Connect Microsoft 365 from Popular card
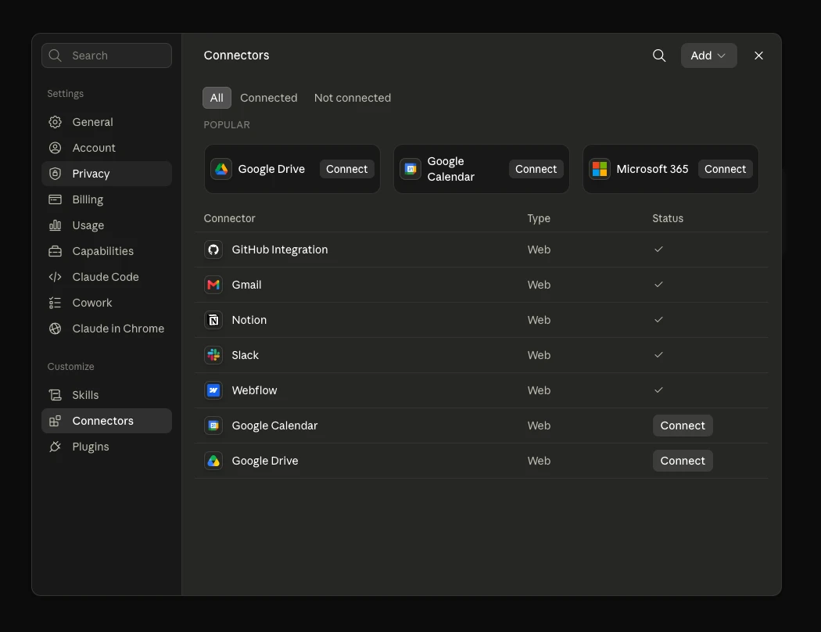The height and width of the screenshot is (632, 821). point(725,169)
